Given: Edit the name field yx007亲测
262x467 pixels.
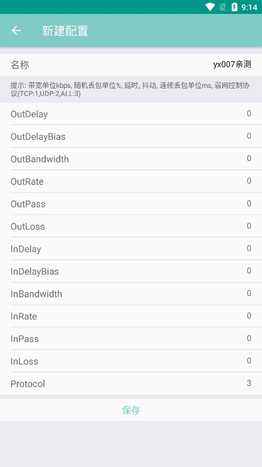Looking at the screenshot, I should click(232, 65).
